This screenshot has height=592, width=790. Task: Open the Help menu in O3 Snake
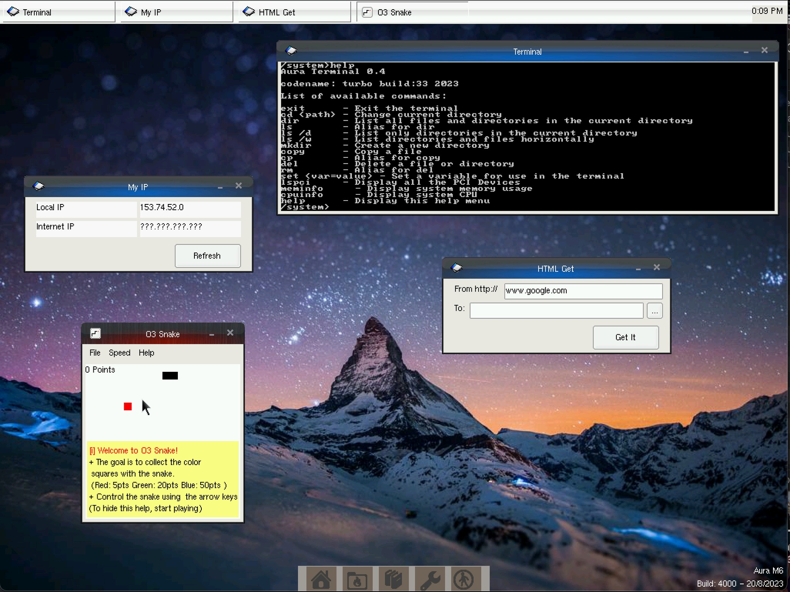point(146,353)
